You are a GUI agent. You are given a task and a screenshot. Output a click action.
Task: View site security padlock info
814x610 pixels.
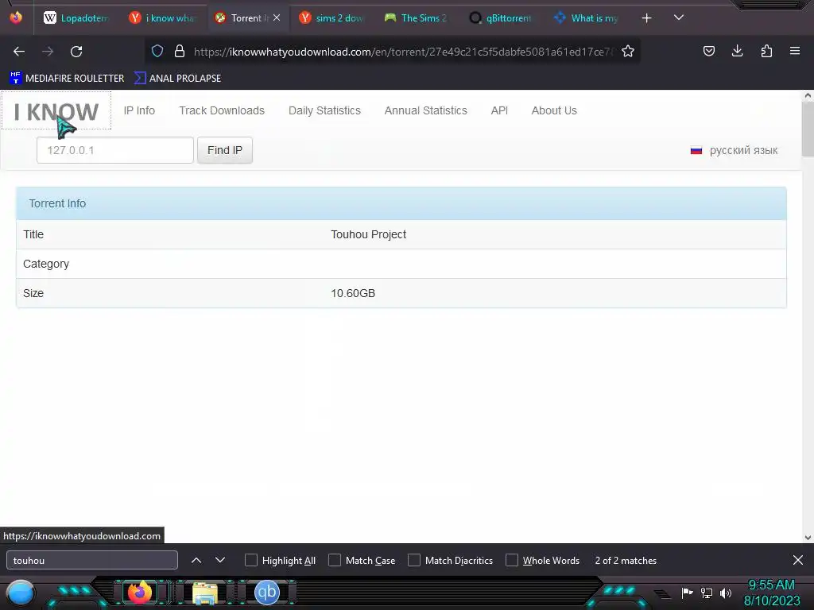[180, 51]
